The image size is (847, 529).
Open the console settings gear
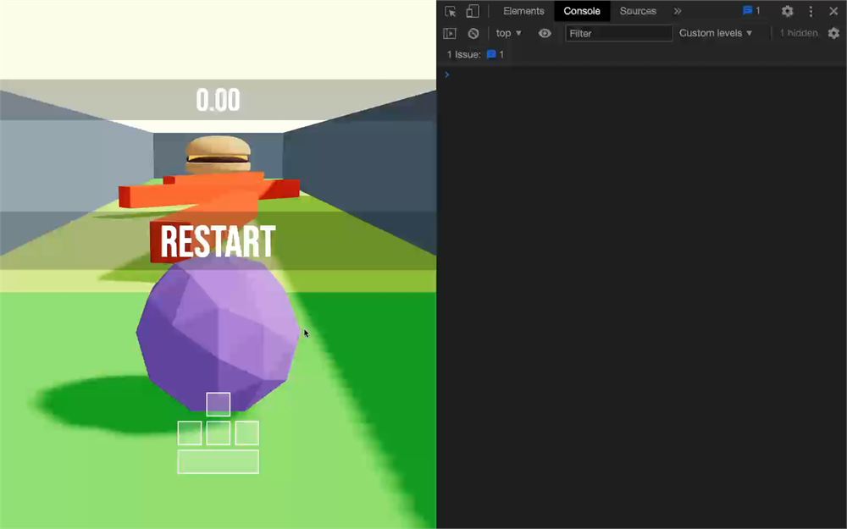coord(833,34)
